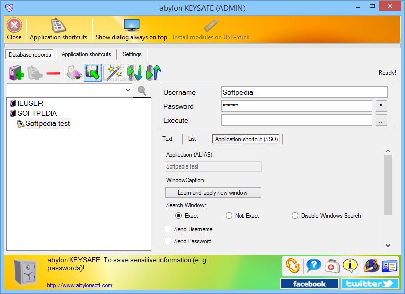Click the globe web icon
This screenshot has width=405, height=294.
point(371,265)
